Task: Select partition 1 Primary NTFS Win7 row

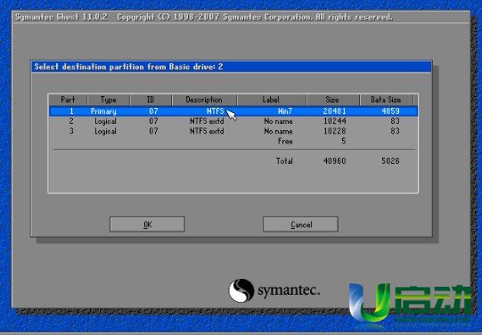Action: click(x=233, y=111)
